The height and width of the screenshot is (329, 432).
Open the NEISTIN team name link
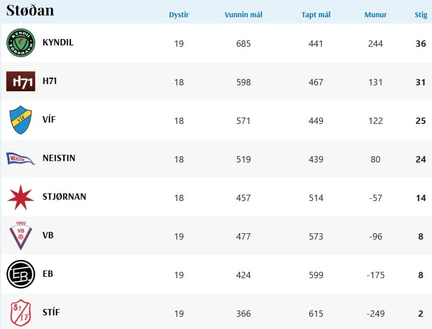tap(59, 158)
